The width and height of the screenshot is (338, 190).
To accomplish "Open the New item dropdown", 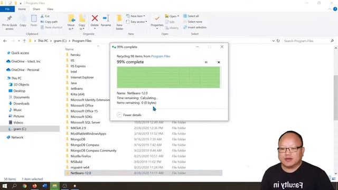I will 136,16.
